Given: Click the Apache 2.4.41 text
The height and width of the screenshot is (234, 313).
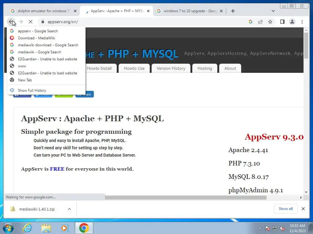Looking at the screenshot, I should pyautogui.click(x=248, y=150).
